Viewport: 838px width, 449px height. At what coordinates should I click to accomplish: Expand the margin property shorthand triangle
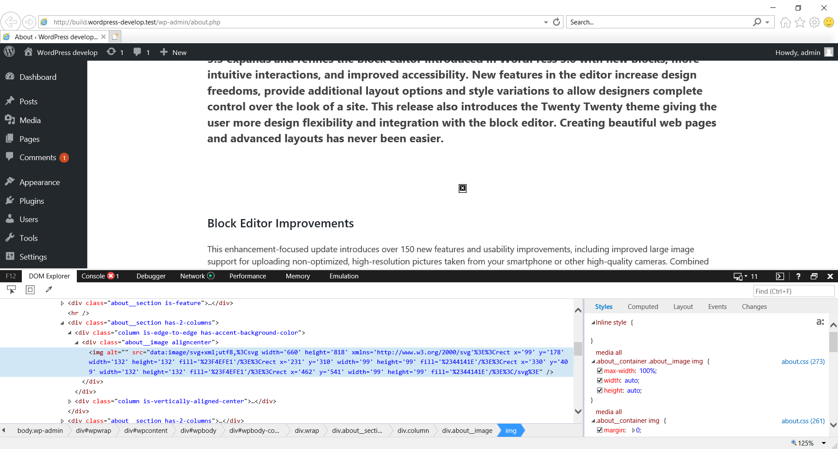click(x=633, y=430)
